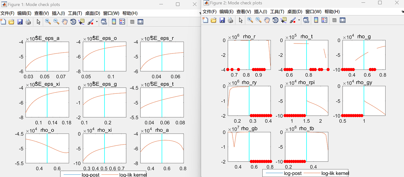The height and width of the screenshot is (177, 404).
Task: Select the Zoom In tool in Figure 1
Action: (48, 21)
